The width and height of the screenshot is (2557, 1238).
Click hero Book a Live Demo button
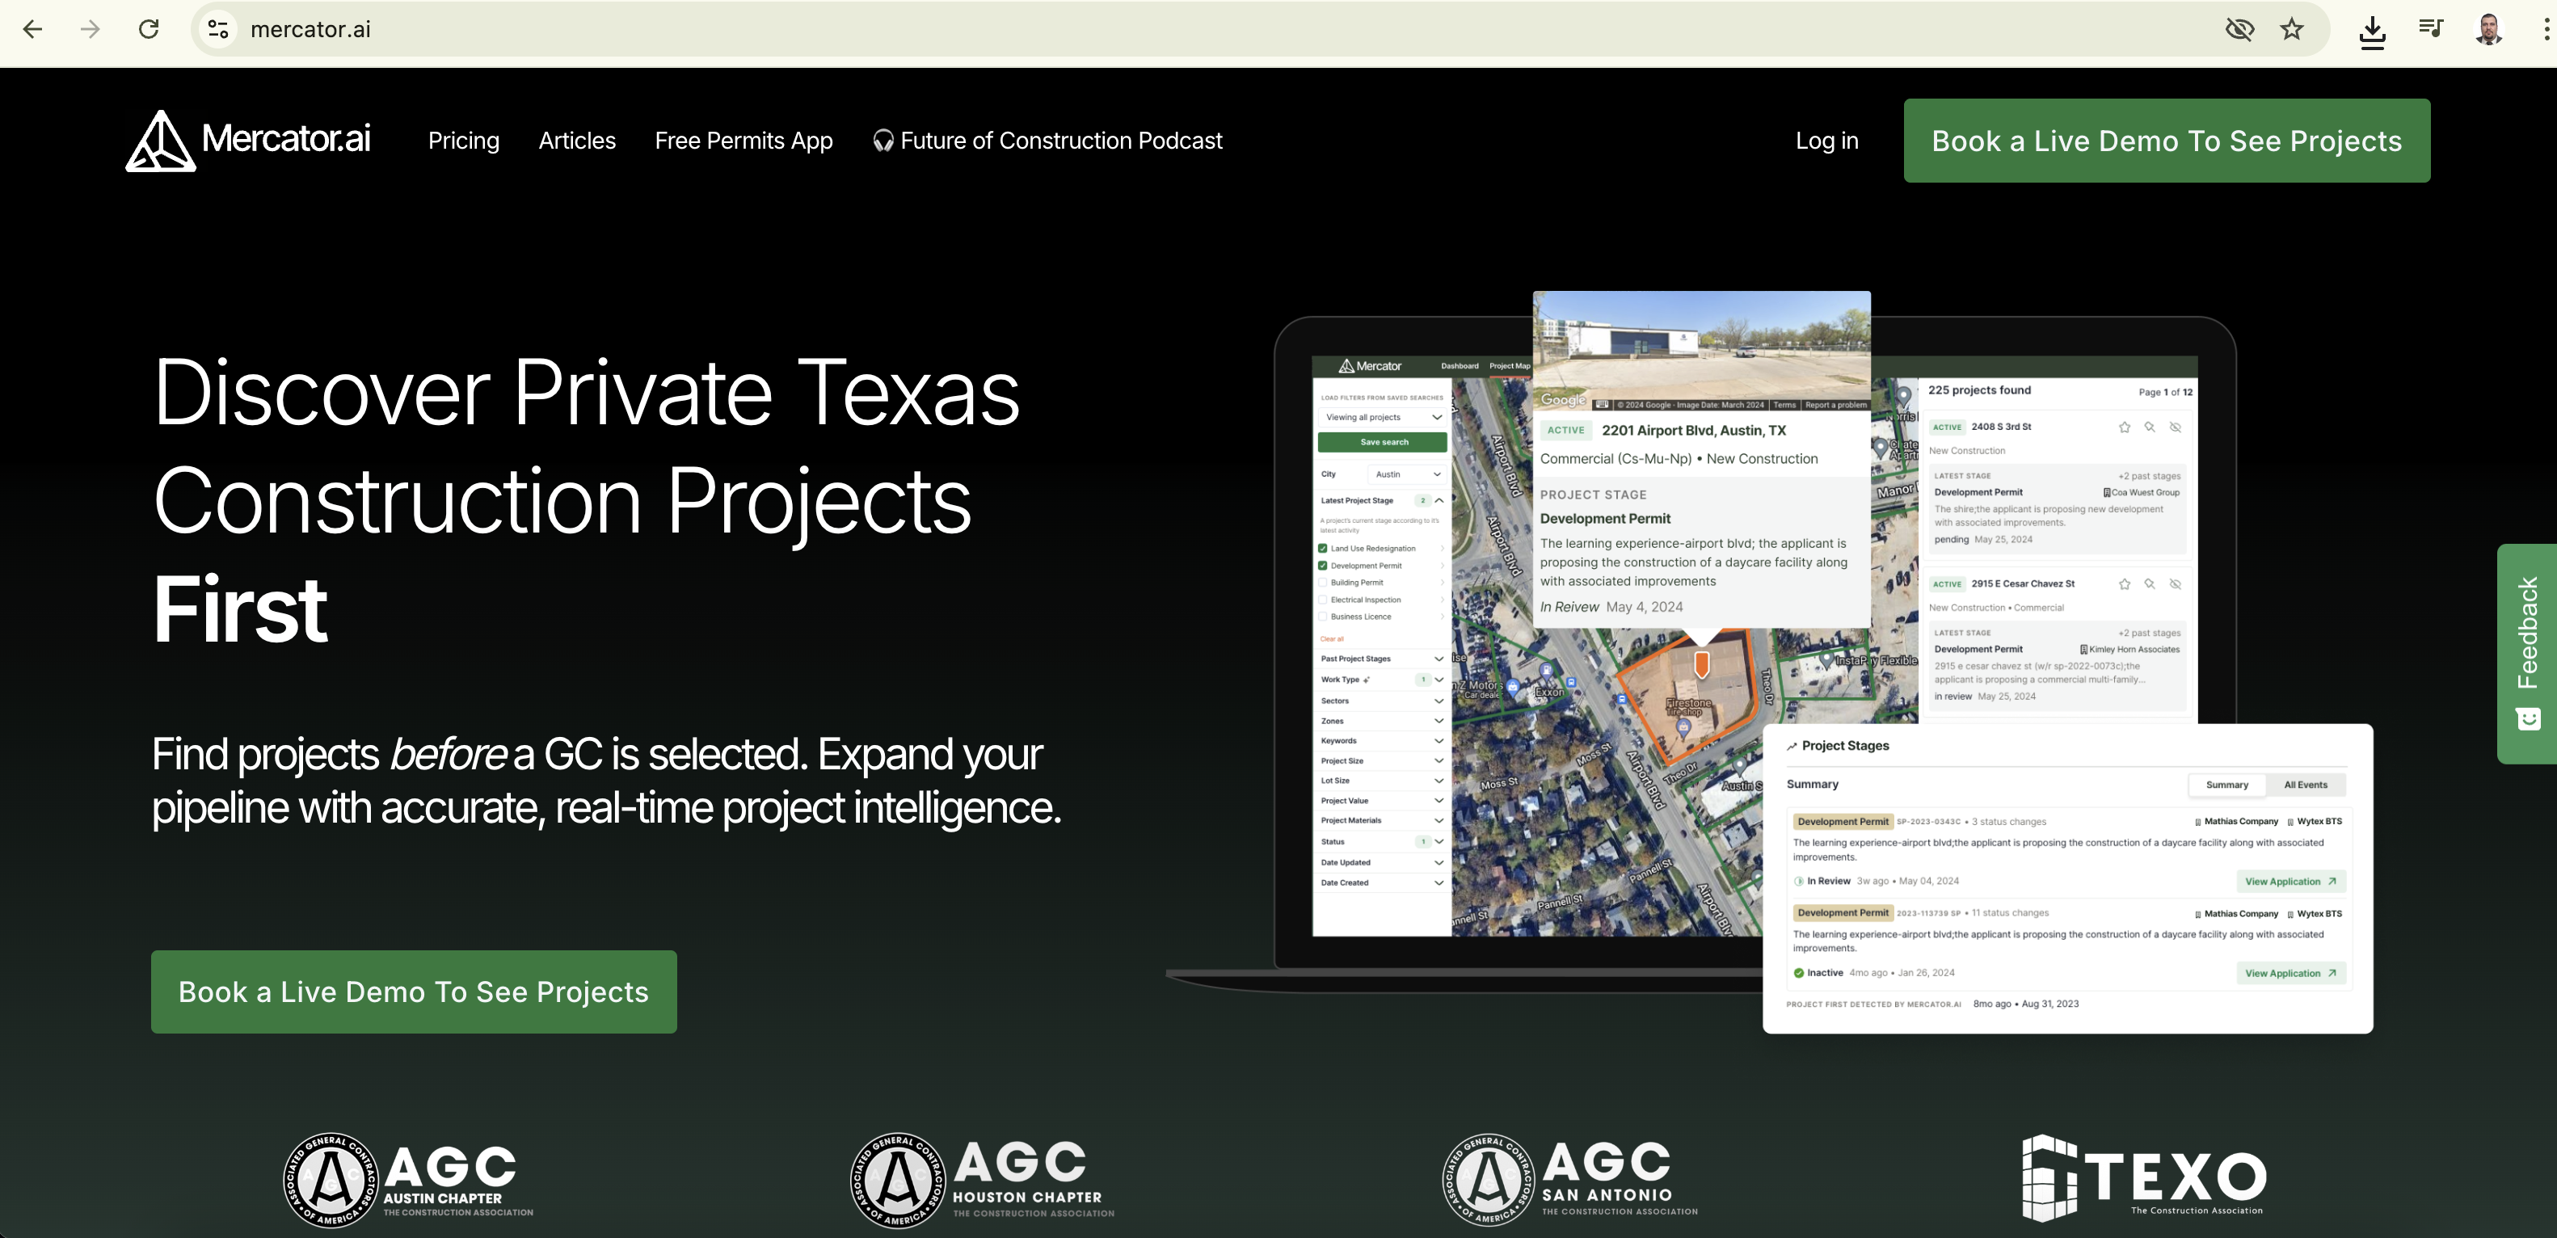click(x=414, y=992)
